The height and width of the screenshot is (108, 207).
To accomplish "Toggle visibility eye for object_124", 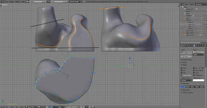I will point(202,24).
